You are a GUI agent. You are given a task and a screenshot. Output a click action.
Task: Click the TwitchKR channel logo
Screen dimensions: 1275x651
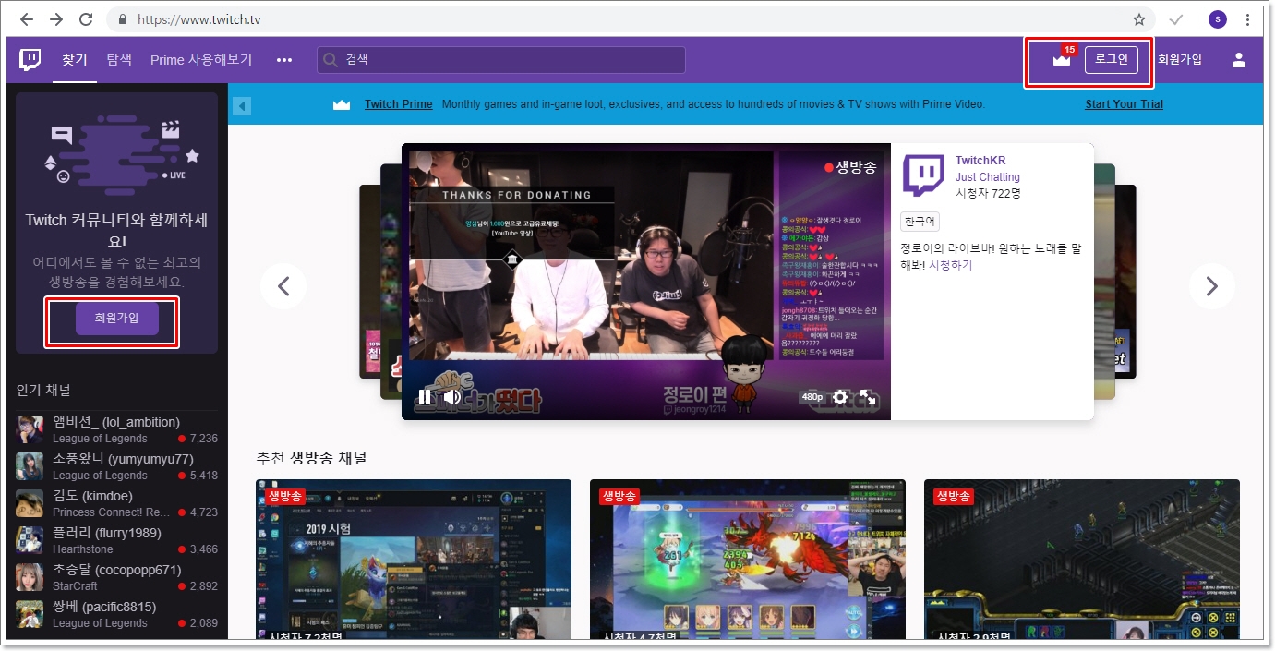923,176
